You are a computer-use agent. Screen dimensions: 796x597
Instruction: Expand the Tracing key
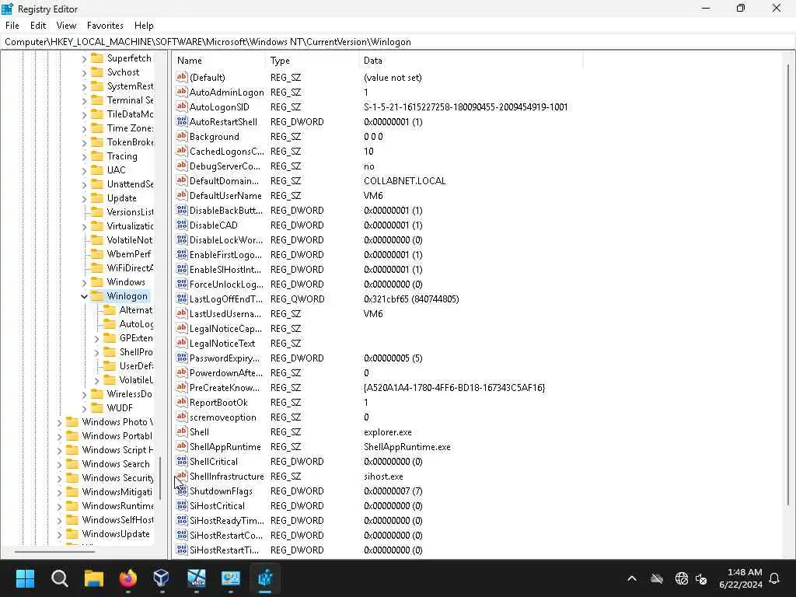(x=84, y=156)
